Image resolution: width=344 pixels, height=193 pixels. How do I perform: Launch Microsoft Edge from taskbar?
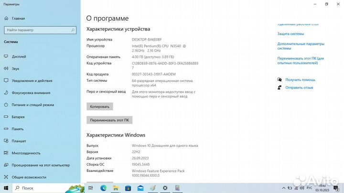(103, 188)
